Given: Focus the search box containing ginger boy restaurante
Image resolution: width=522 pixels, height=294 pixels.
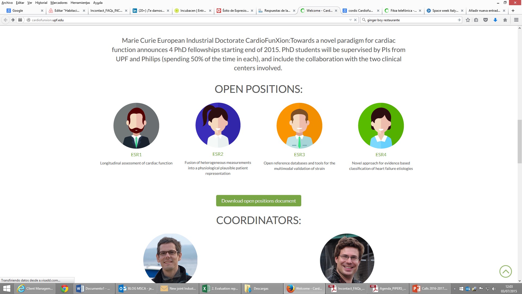Looking at the screenshot, I should pyautogui.click(x=411, y=20).
